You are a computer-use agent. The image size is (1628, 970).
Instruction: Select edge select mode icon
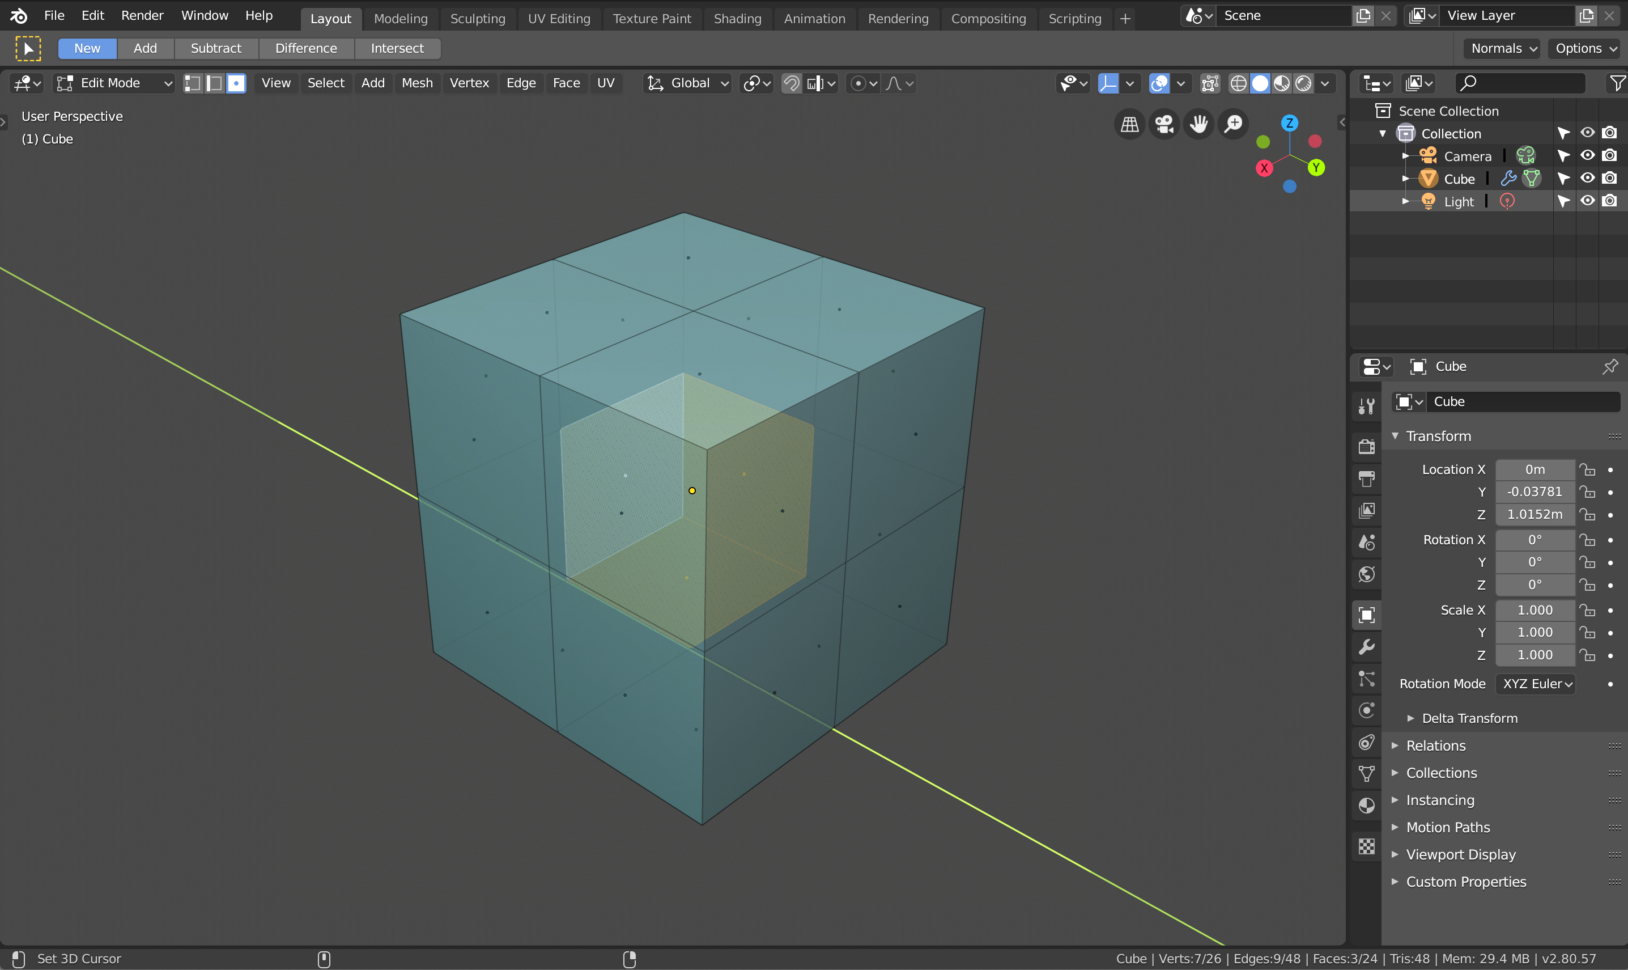(214, 83)
